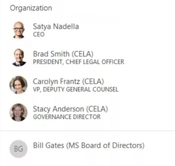Open the Bill Gates name entry

pos(48,145)
